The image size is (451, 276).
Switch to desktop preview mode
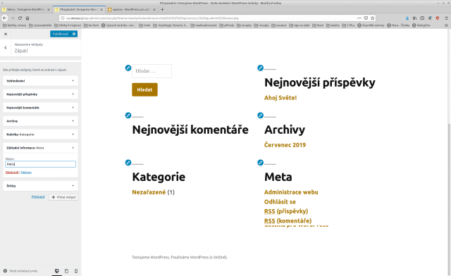(57, 271)
